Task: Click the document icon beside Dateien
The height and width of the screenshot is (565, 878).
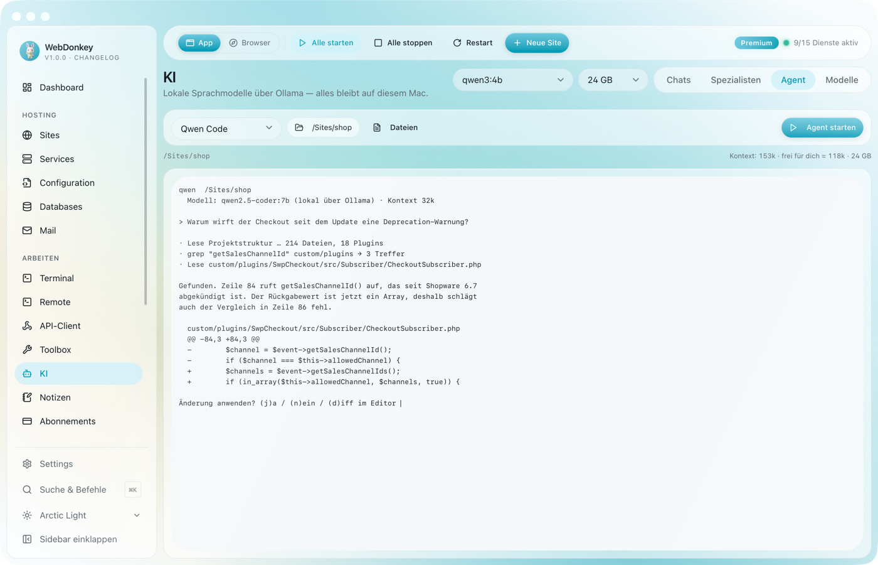Action: 377,127
